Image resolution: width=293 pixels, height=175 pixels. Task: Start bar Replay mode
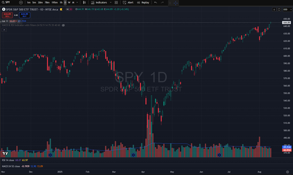tap(143, 2)
